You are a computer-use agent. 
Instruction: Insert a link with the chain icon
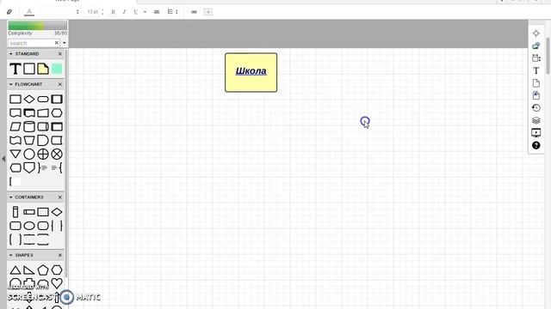(194, 12)
